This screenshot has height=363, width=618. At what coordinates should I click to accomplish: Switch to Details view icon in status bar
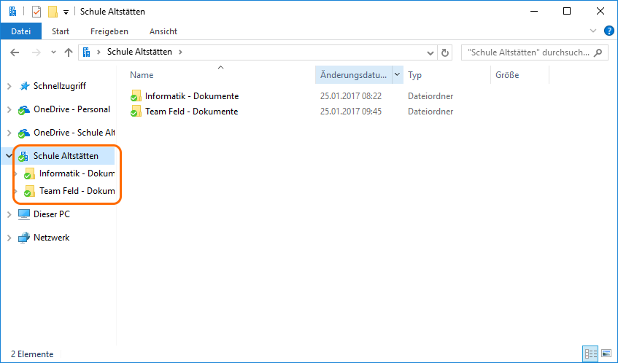[x=590, y=354]
